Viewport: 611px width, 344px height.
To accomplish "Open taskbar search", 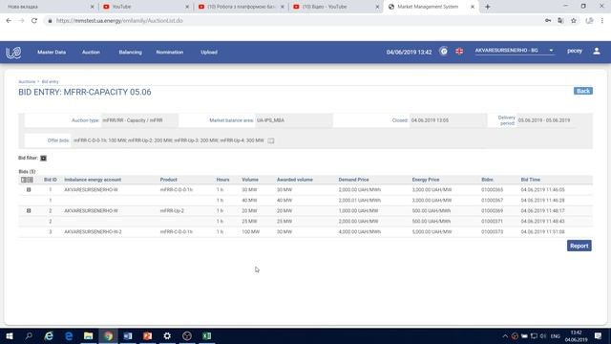I will click(29, 335).
